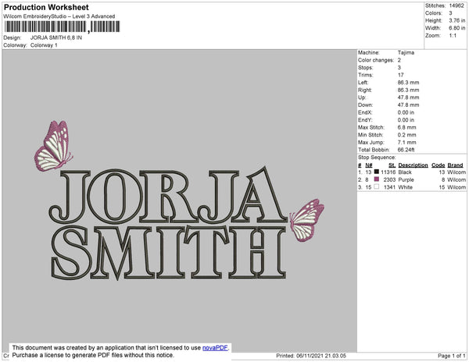469x362 pixels.
Task: Click the 'Production Worksheet' heading
Action: pos(46,7)
